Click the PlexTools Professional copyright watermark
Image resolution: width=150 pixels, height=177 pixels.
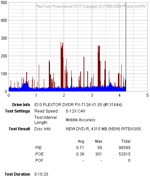(91, 6)
